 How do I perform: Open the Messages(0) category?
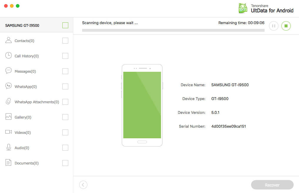25,71
